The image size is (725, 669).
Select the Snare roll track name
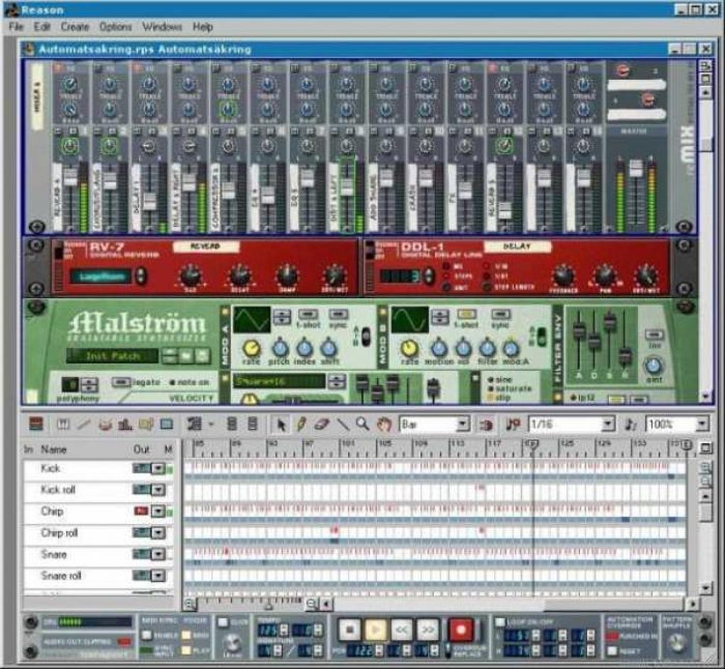point(61,576)
